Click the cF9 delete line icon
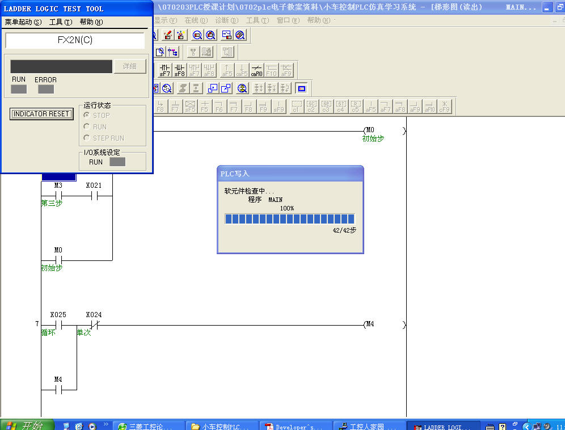This screenshot has width=565, height=430. pos(445,106)
